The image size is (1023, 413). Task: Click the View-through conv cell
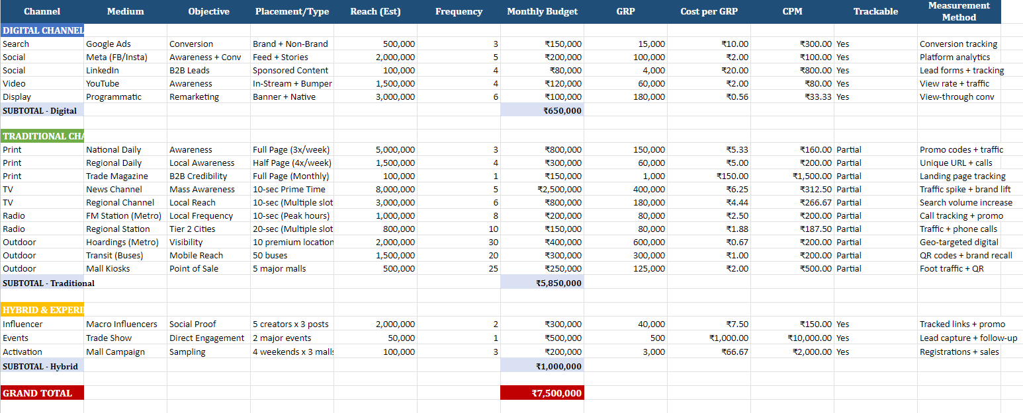click(x=959, y=96)
